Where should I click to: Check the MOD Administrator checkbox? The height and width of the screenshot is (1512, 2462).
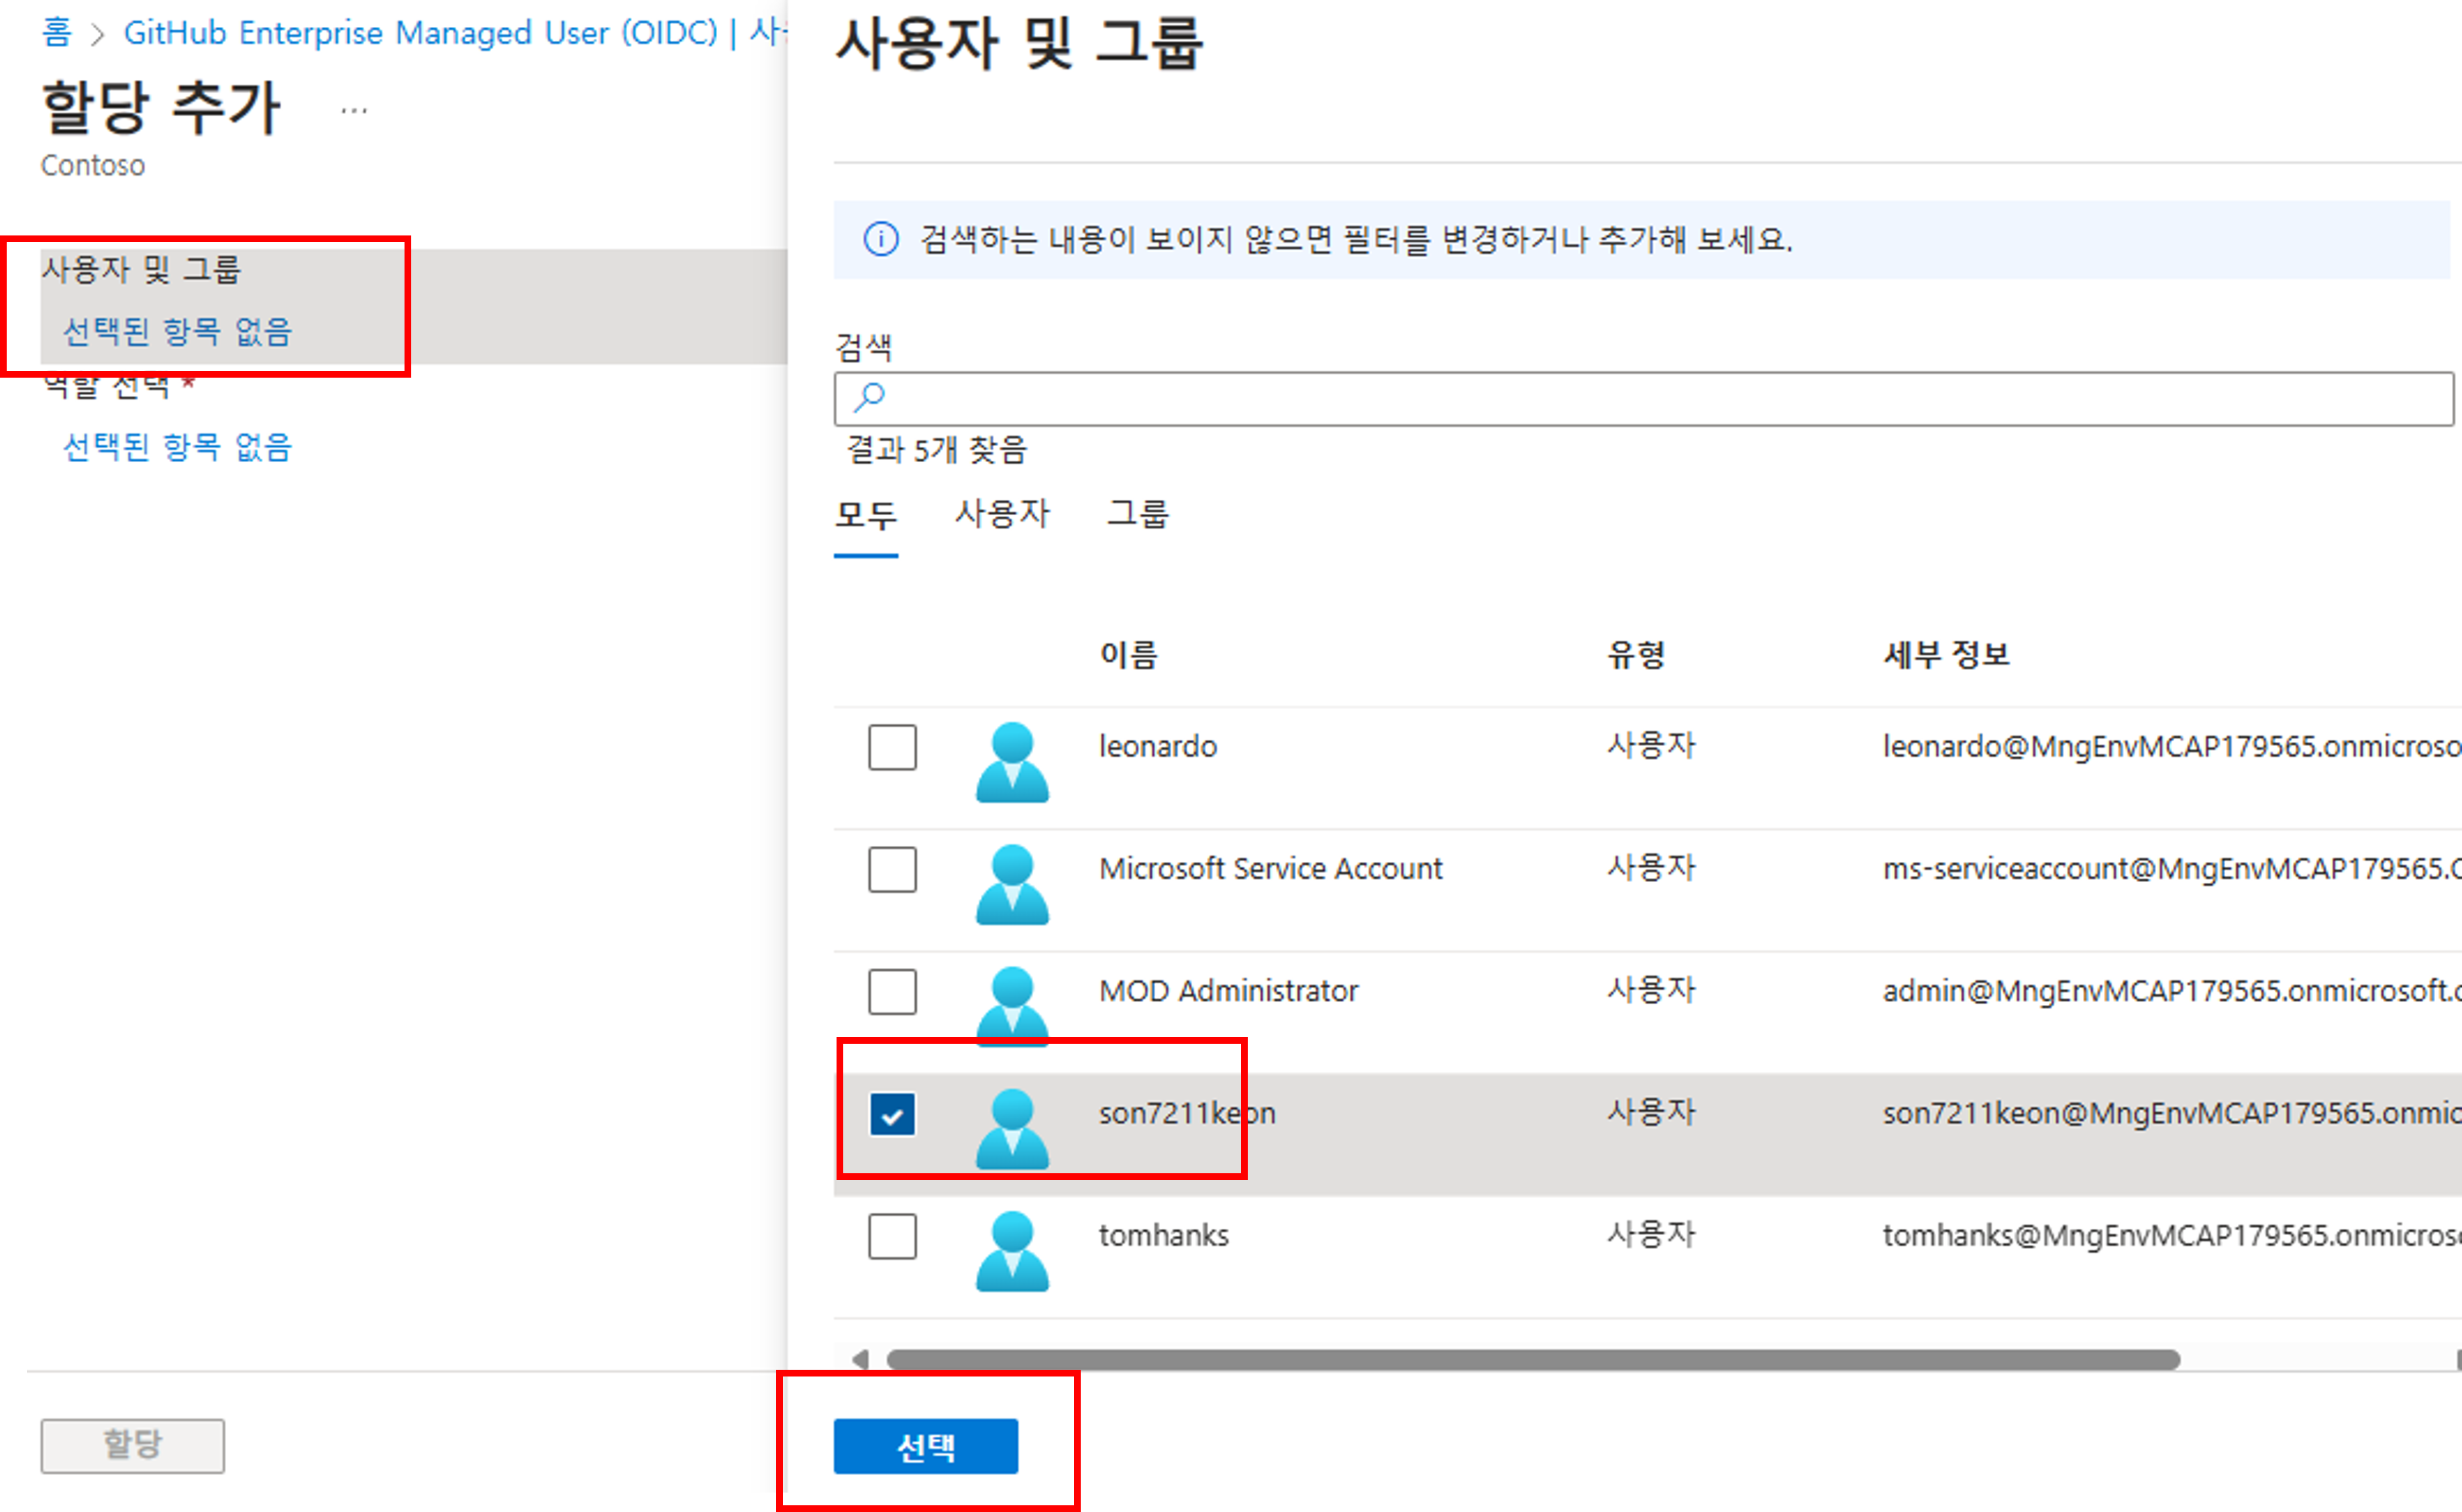(x=892, y=991)
